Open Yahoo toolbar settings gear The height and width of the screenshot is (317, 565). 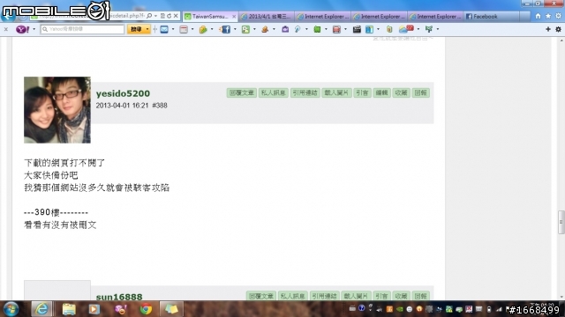tap(558, 29)
